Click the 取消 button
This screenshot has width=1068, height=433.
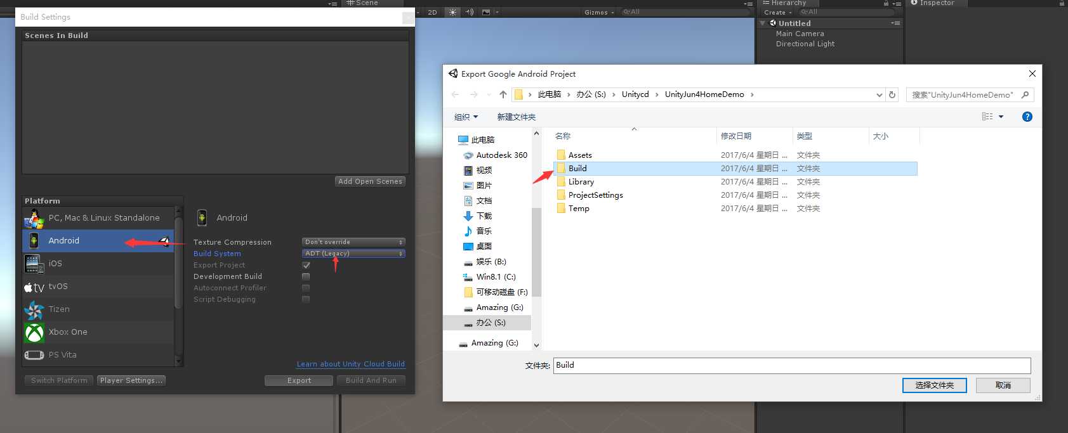click(x=1003, y=385)
